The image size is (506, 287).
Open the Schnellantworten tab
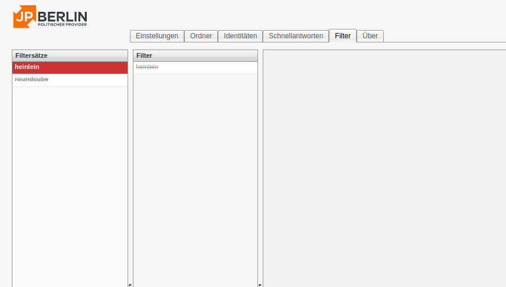tap(296, 36)
